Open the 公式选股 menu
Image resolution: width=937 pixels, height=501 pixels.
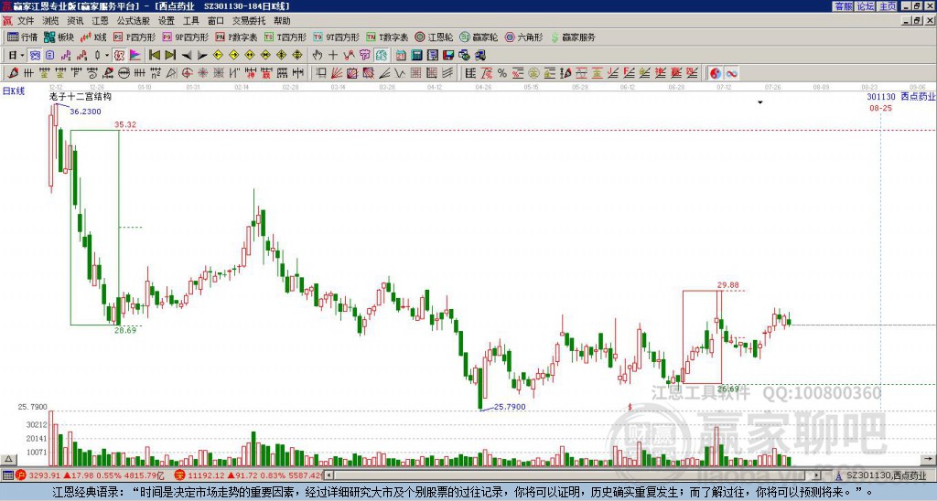[x=134, y=21]
